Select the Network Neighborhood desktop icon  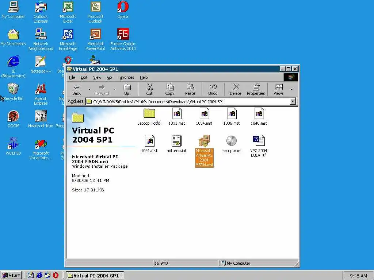click(41, 40)
